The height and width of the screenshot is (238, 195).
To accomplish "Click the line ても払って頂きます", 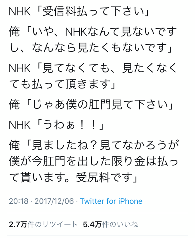I will point(62,84).
